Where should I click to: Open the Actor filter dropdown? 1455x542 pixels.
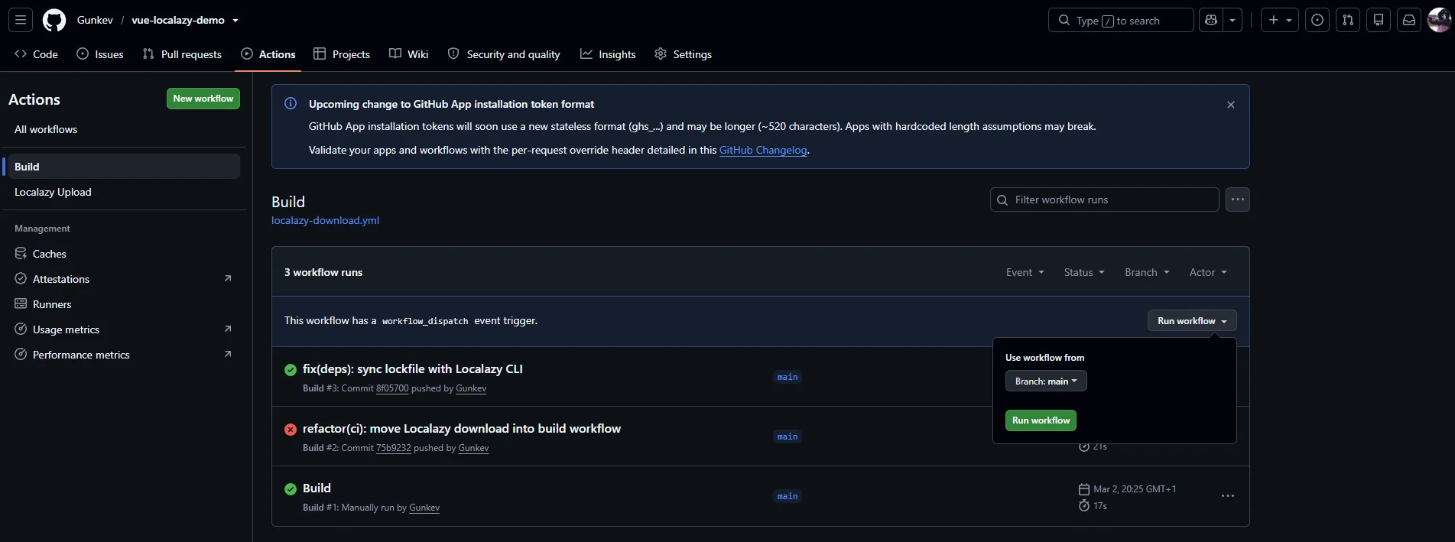[x=1208, y=272]
